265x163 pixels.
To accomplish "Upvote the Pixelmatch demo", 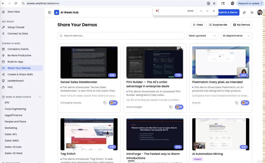I will (x=245, y=103).
